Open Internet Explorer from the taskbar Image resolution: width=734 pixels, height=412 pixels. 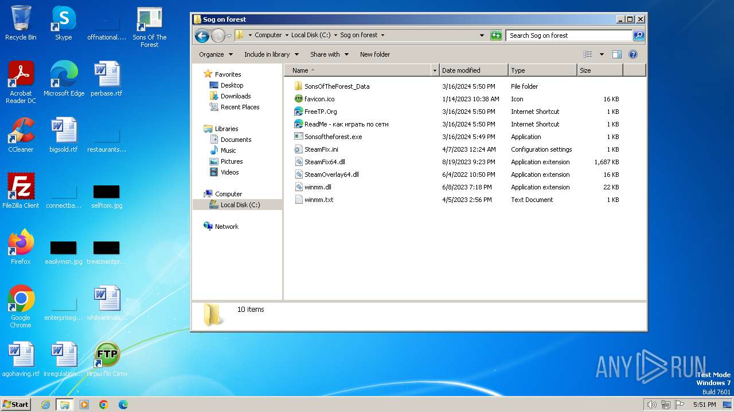pos(45,405)
